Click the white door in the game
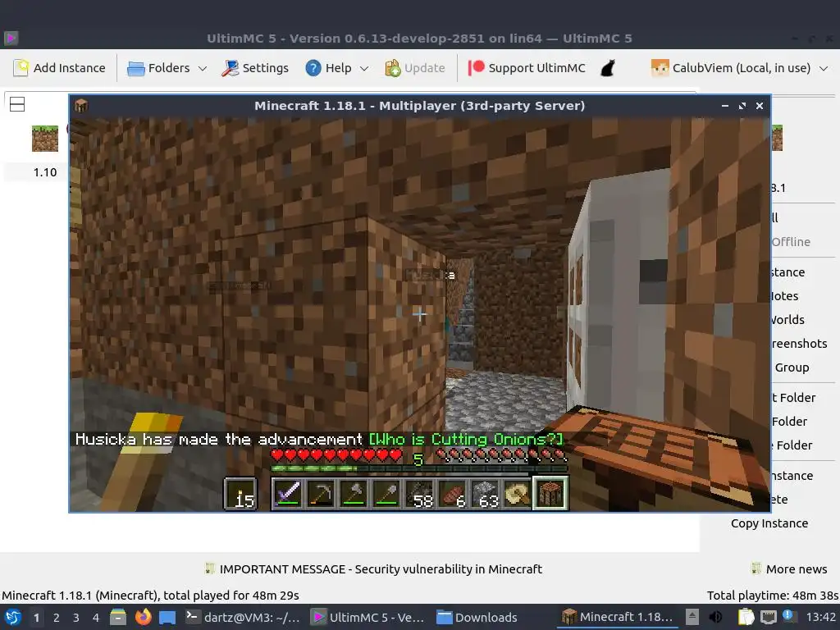Image resolution: width=840 pixels, height=630 pixels. tap(619, 292)
